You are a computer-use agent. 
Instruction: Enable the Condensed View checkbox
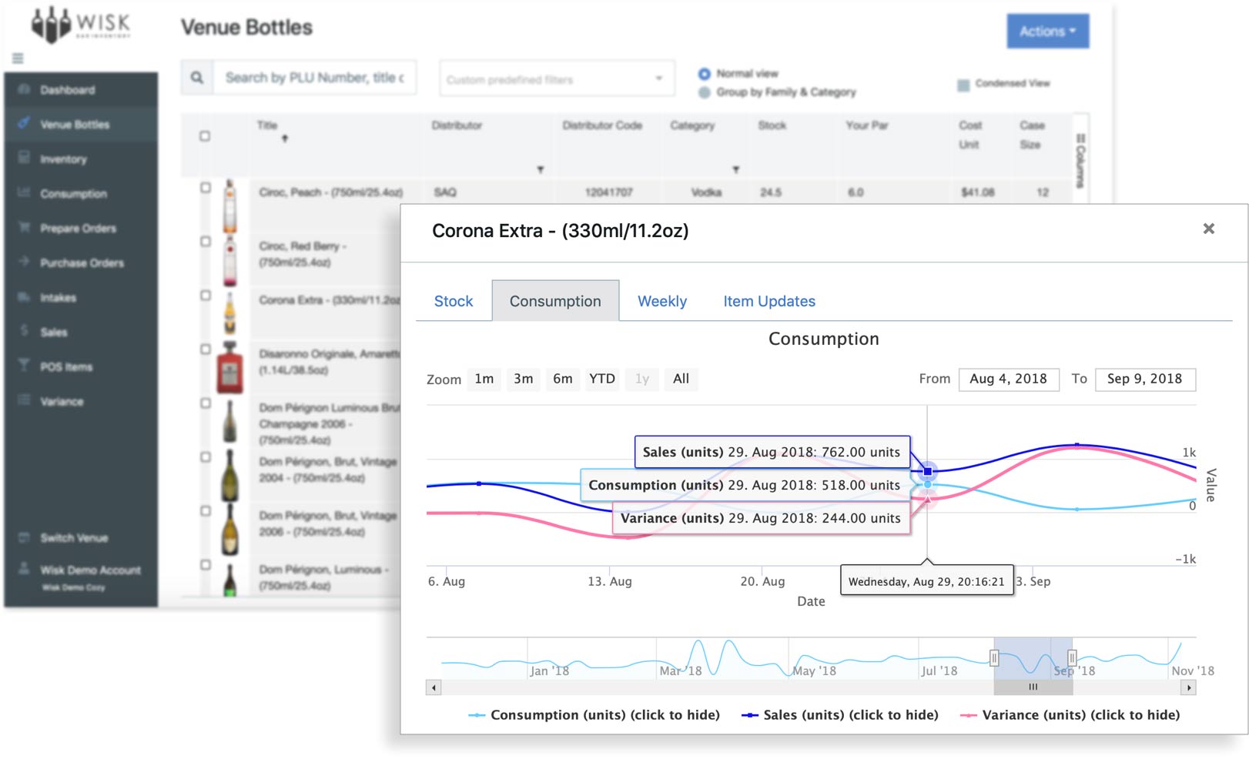coord(963,85)
